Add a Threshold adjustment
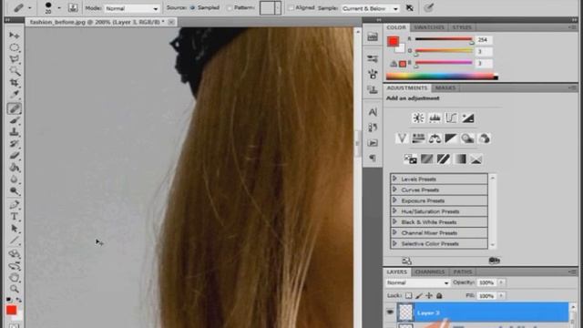The image size is (583, 328). (x=444, y=159)
